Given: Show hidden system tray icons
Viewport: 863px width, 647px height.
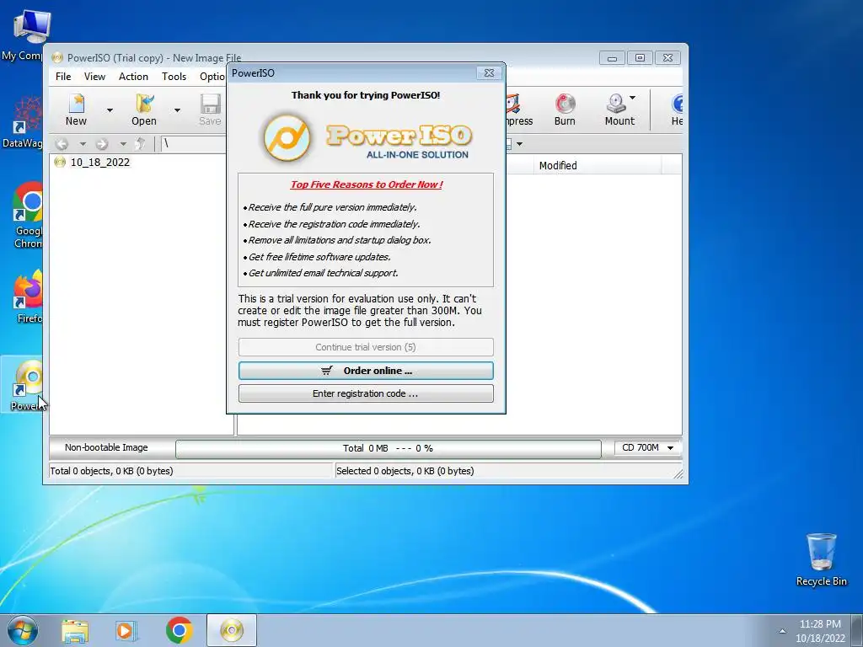Looking at the screenshot, I should pyautogui.click(x=782, y=631).
